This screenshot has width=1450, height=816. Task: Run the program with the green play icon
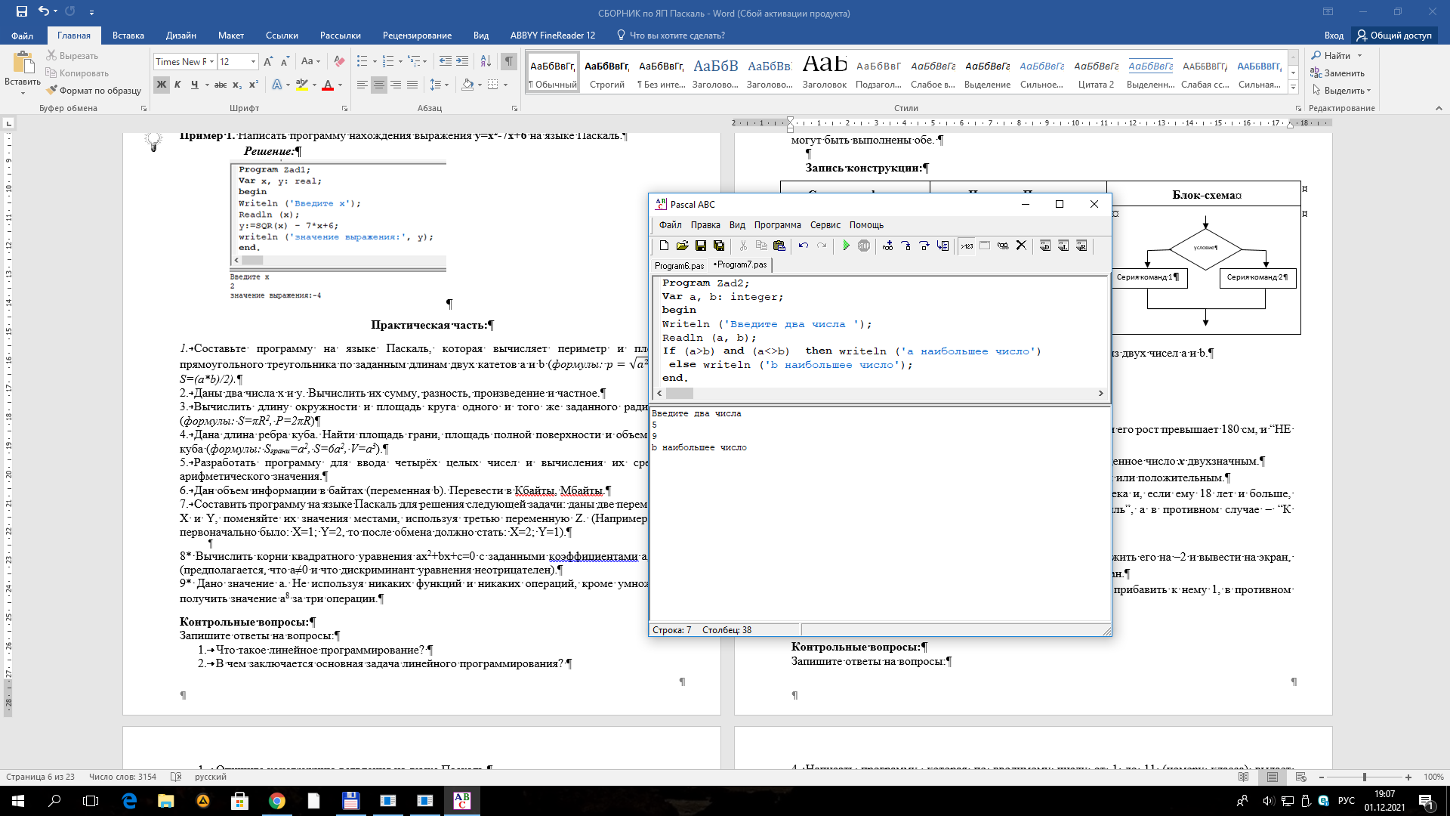pos(846,246)
